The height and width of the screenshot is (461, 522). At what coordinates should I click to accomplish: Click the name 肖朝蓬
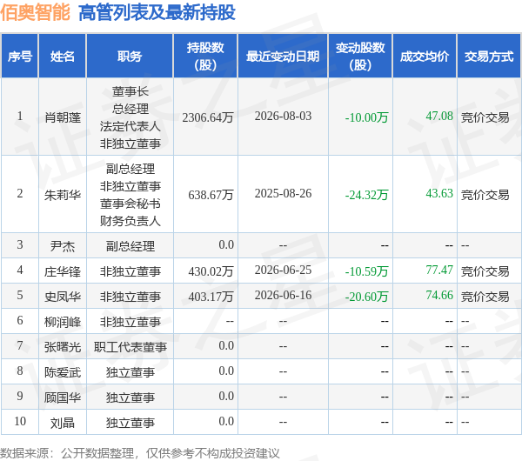[x=63, y=117]
